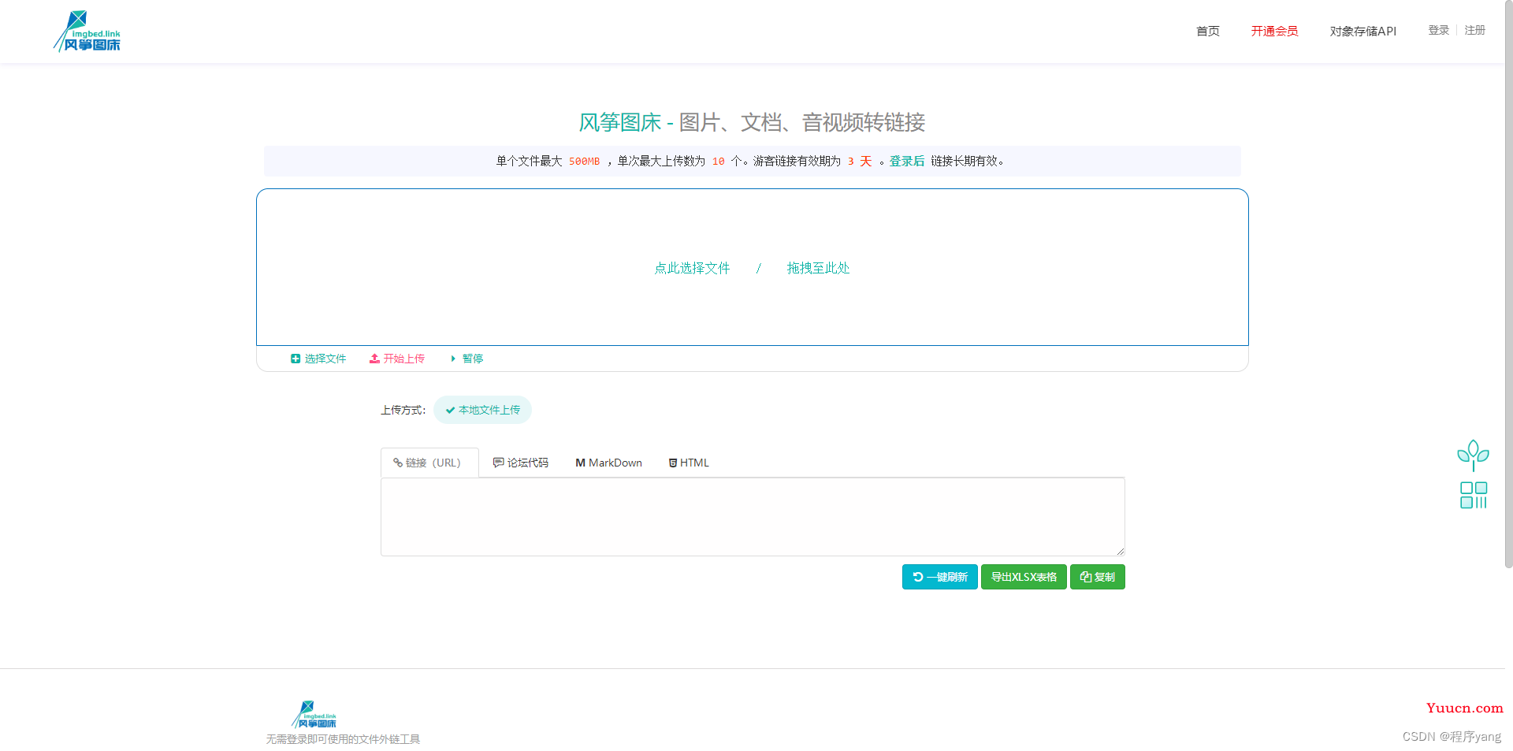Click inside the link output text area
The width and height of the screenshot is (1513, 751).
(753, 517)
